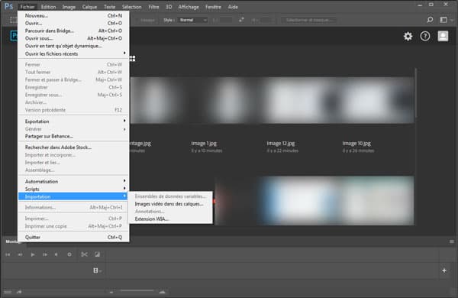The width and height of the screenshot is (458, 298).
Task: Click the Image 10.jpg file name
Action: click(356, 144)
